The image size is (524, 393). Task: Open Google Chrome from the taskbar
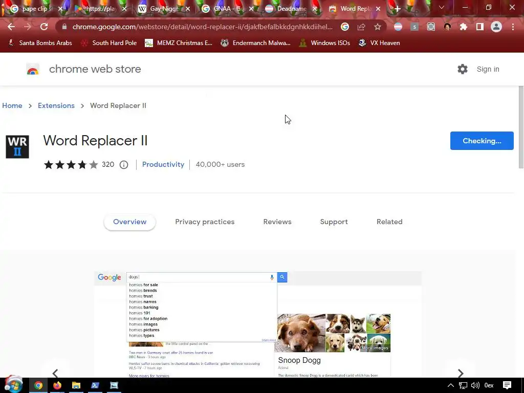(x=38, y=386)
